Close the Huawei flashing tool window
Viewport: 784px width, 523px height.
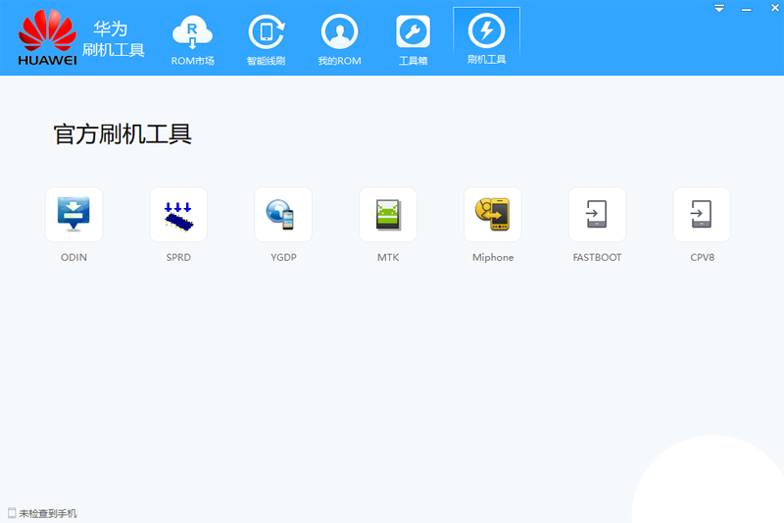774,9
